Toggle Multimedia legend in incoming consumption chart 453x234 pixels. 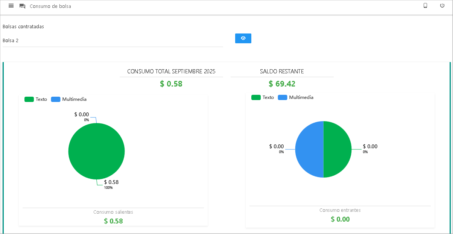tap(296, 97)
